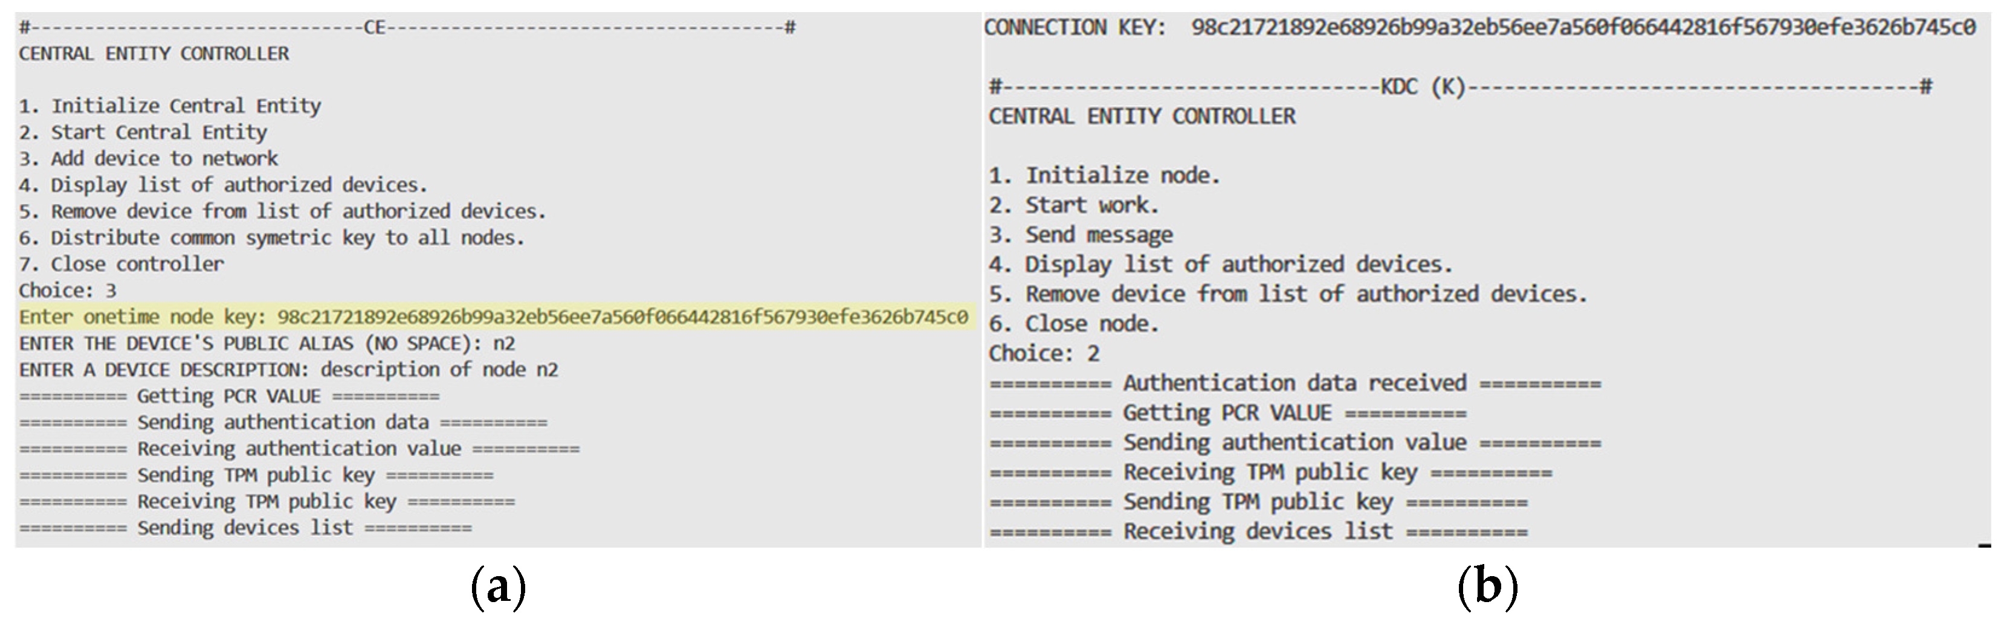The height and width of the screenshot is (619, 2004).
Task: Click "6. Close node." menu entry
Action: click(1073, 324)
